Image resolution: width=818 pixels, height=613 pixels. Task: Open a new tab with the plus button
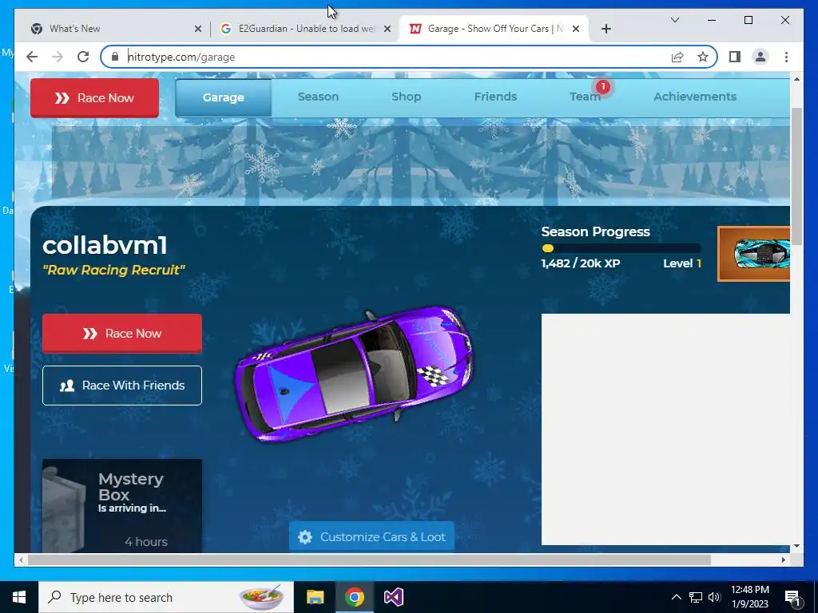click(606, 29)
